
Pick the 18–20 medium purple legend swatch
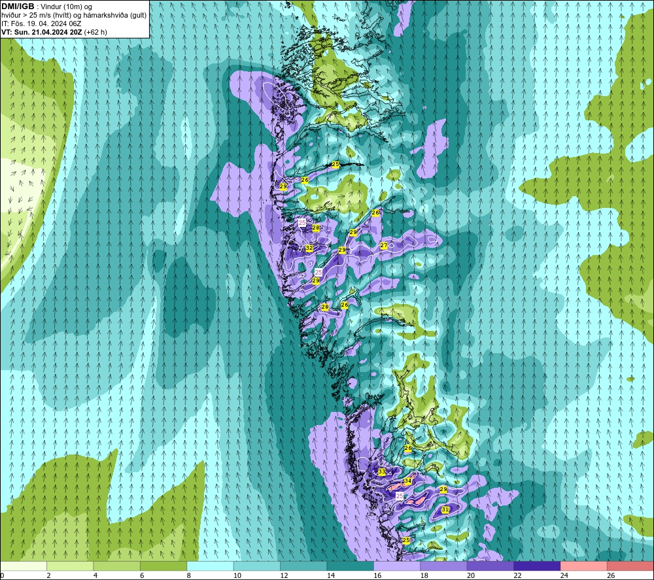(x=444, y=566)
